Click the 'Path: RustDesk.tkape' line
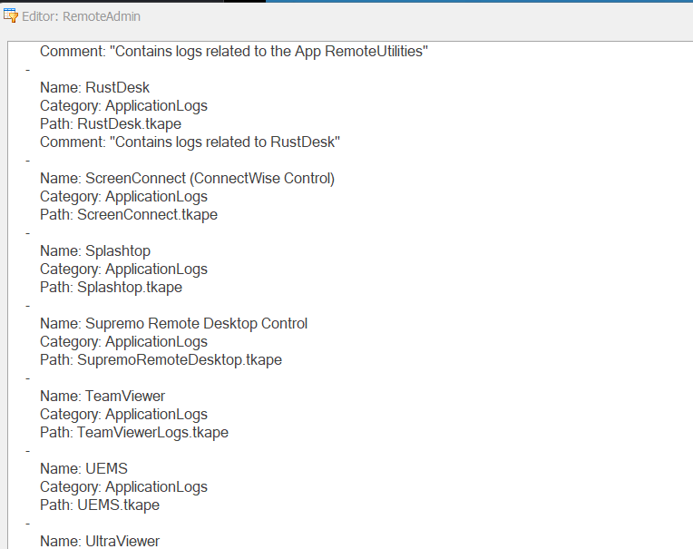The height and width of the screenshot is (549, 693). (x=111, y=123)
